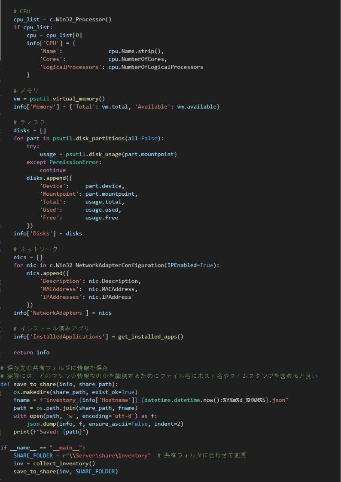Image resolution: width=341 pixels, height=482 pixels.
Task: Click the "info['CPU'] = {" line
Action: [x=51, y=43]
